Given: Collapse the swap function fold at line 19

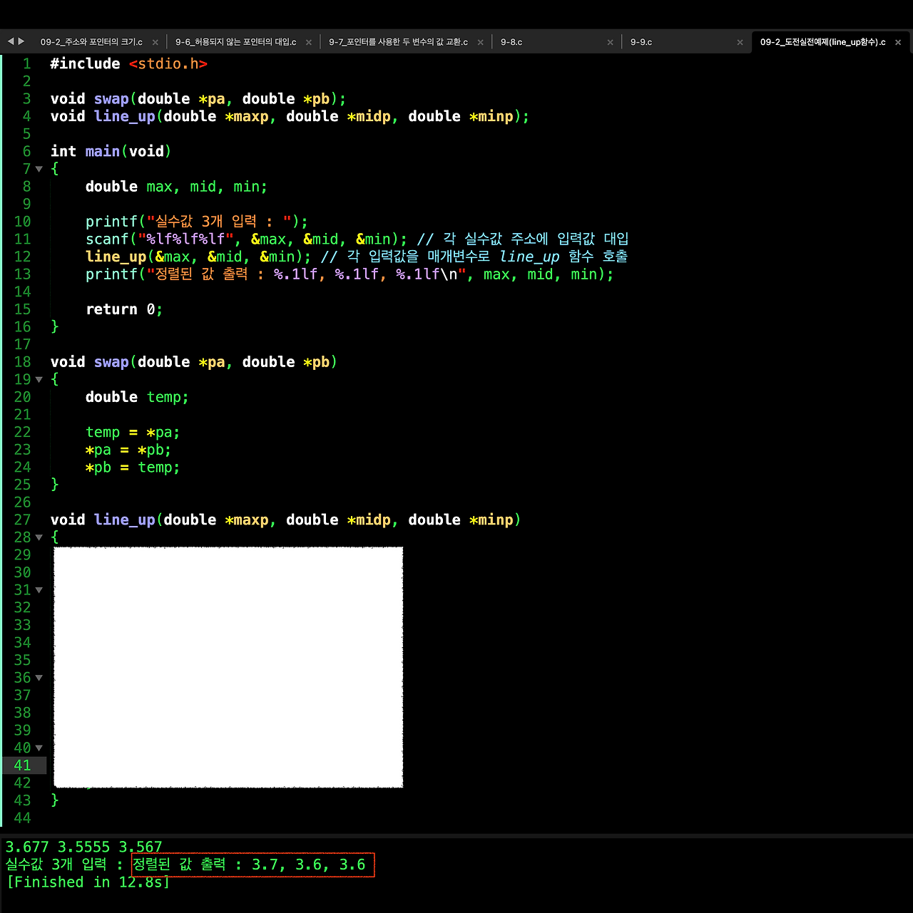Looking at the screenshot, I should (39, 379).
